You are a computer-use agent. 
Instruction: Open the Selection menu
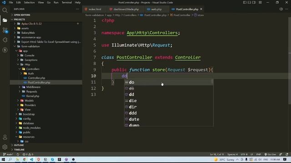pyautogui.click(x=29, y=2)
